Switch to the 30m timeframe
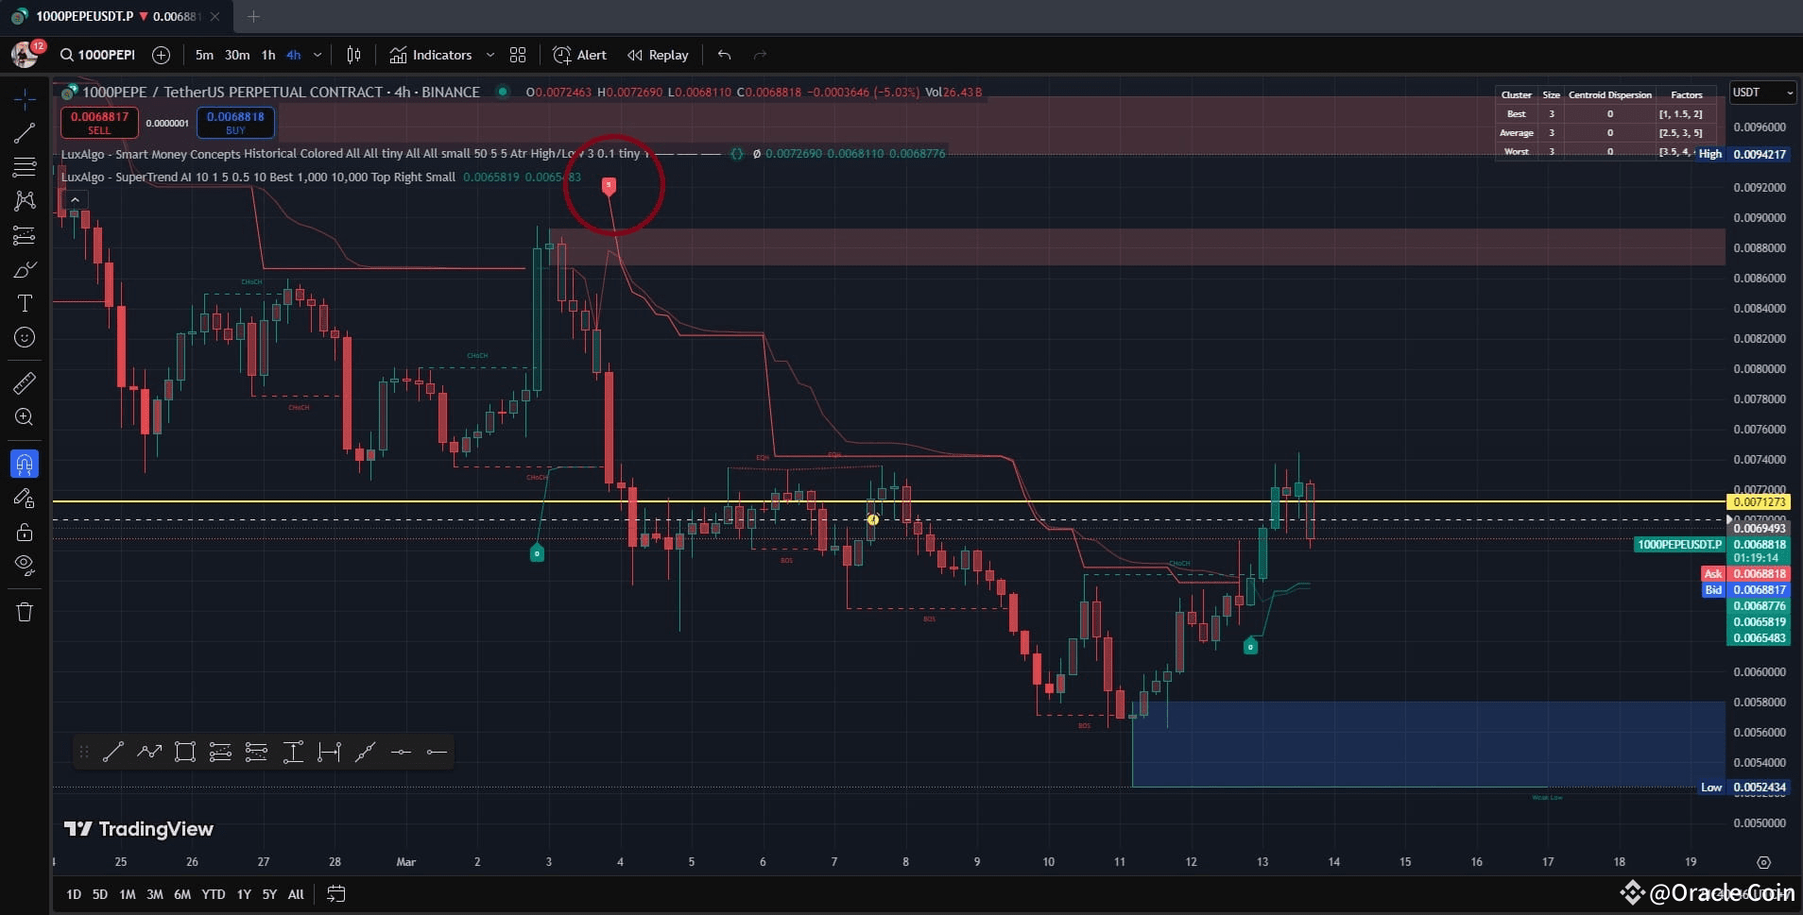Screen dimensions: 1803x915 237,55
